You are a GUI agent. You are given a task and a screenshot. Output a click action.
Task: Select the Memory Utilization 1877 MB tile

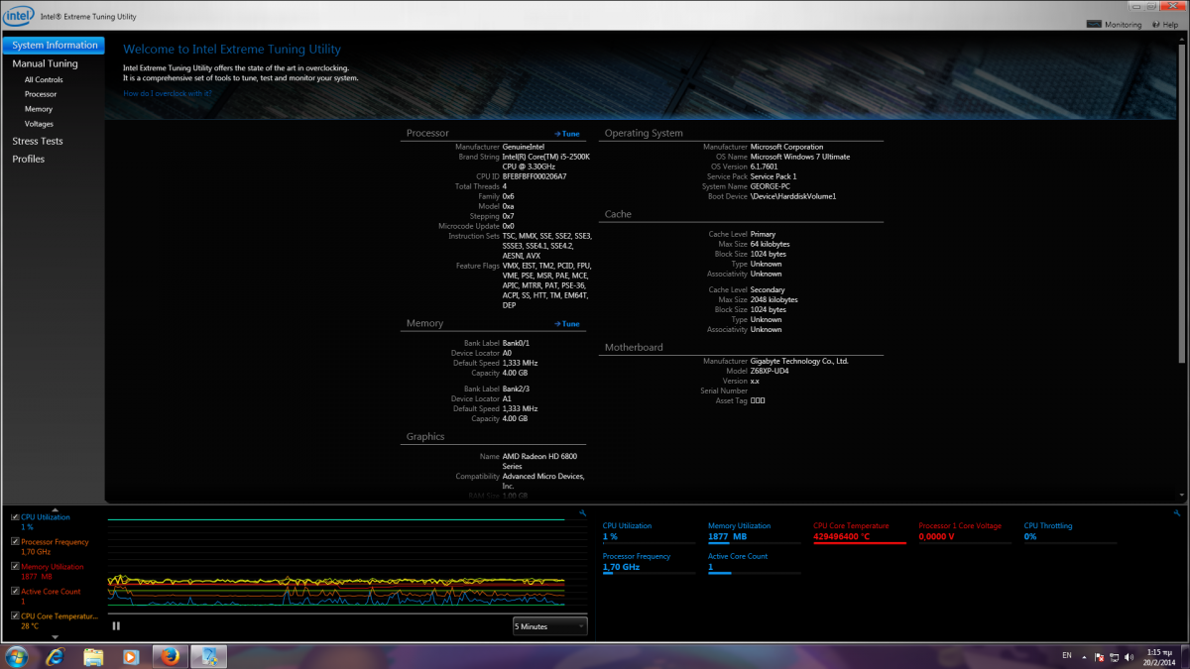(755, 533)
